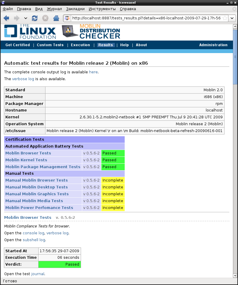
Task: Open the Файл menu
Action: [8, 9]
